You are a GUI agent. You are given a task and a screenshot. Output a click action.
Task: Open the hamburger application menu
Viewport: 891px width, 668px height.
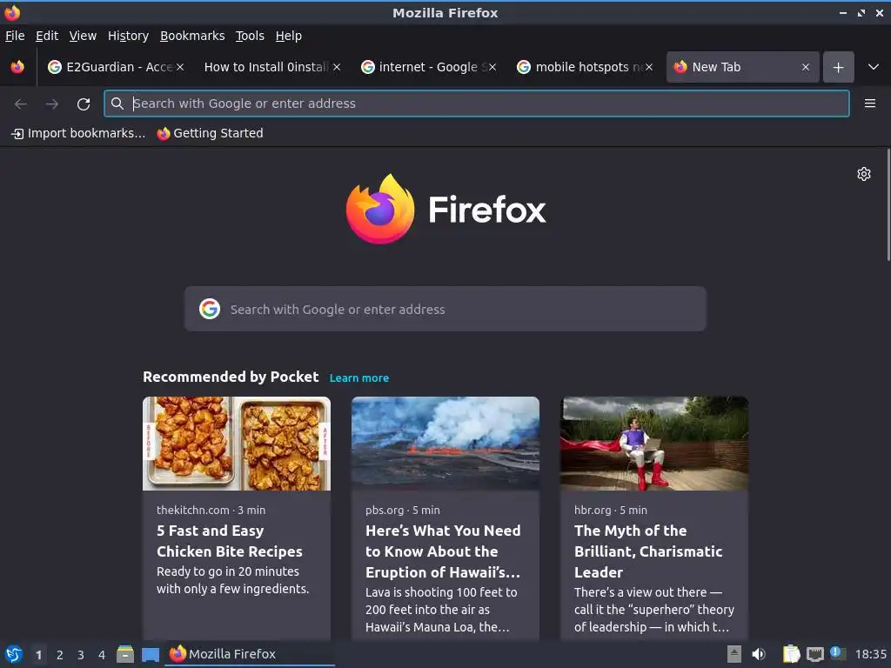click(869, 104)
